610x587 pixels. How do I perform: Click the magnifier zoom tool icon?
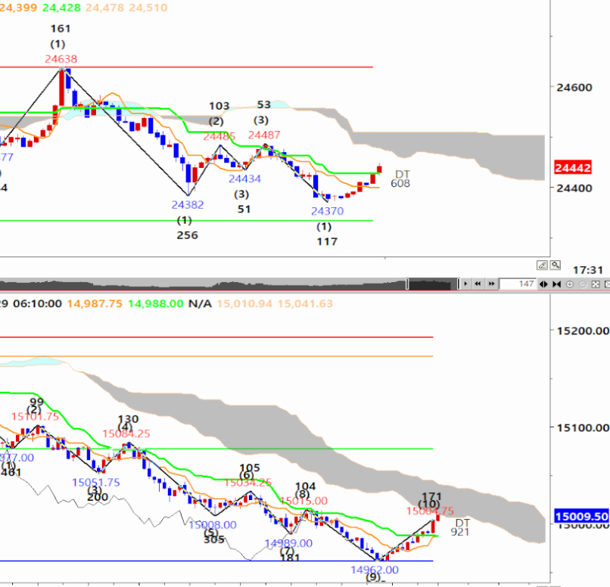[x=556, y=266]
